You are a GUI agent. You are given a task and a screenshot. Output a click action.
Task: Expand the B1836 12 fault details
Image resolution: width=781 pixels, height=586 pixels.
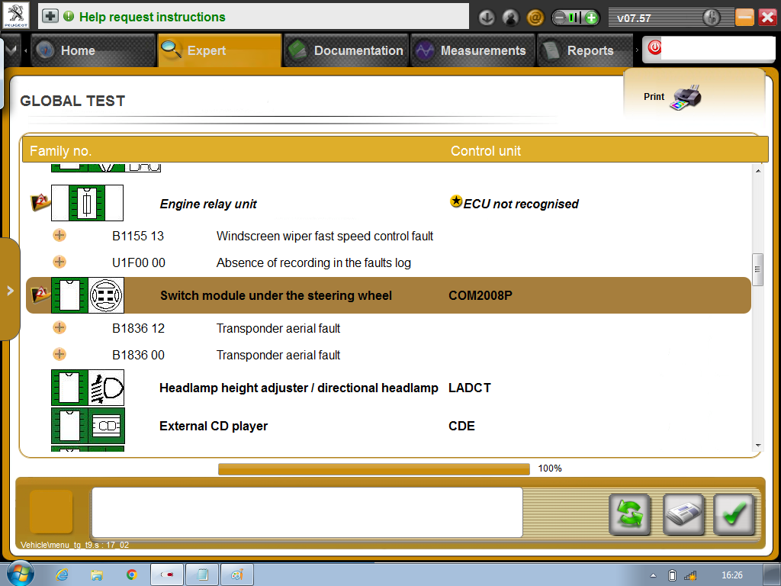59,327
